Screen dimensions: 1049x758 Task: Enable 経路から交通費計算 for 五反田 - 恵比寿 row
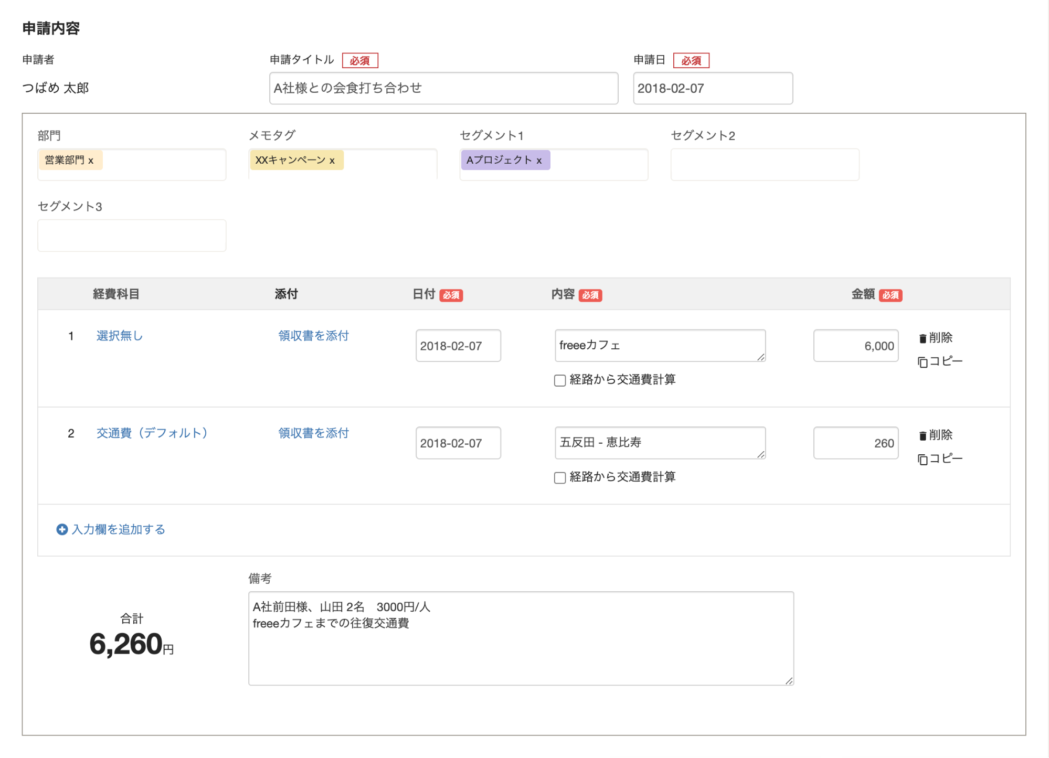pos(560,477)
